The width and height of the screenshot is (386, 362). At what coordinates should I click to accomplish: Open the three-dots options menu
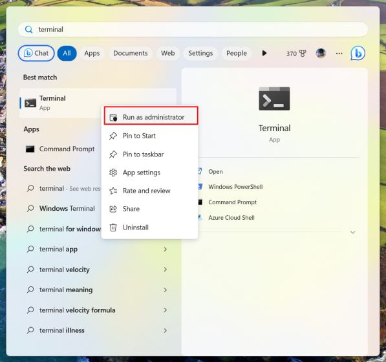pos(339,54)
